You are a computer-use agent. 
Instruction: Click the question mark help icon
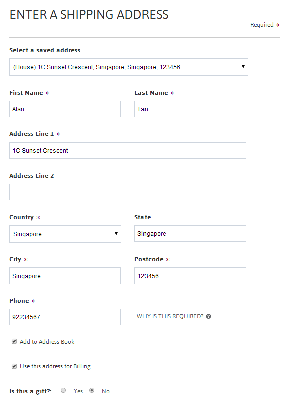click(x=208, y=316)
